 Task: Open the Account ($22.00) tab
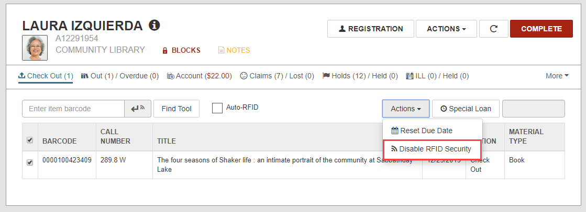tap(200, 76)
